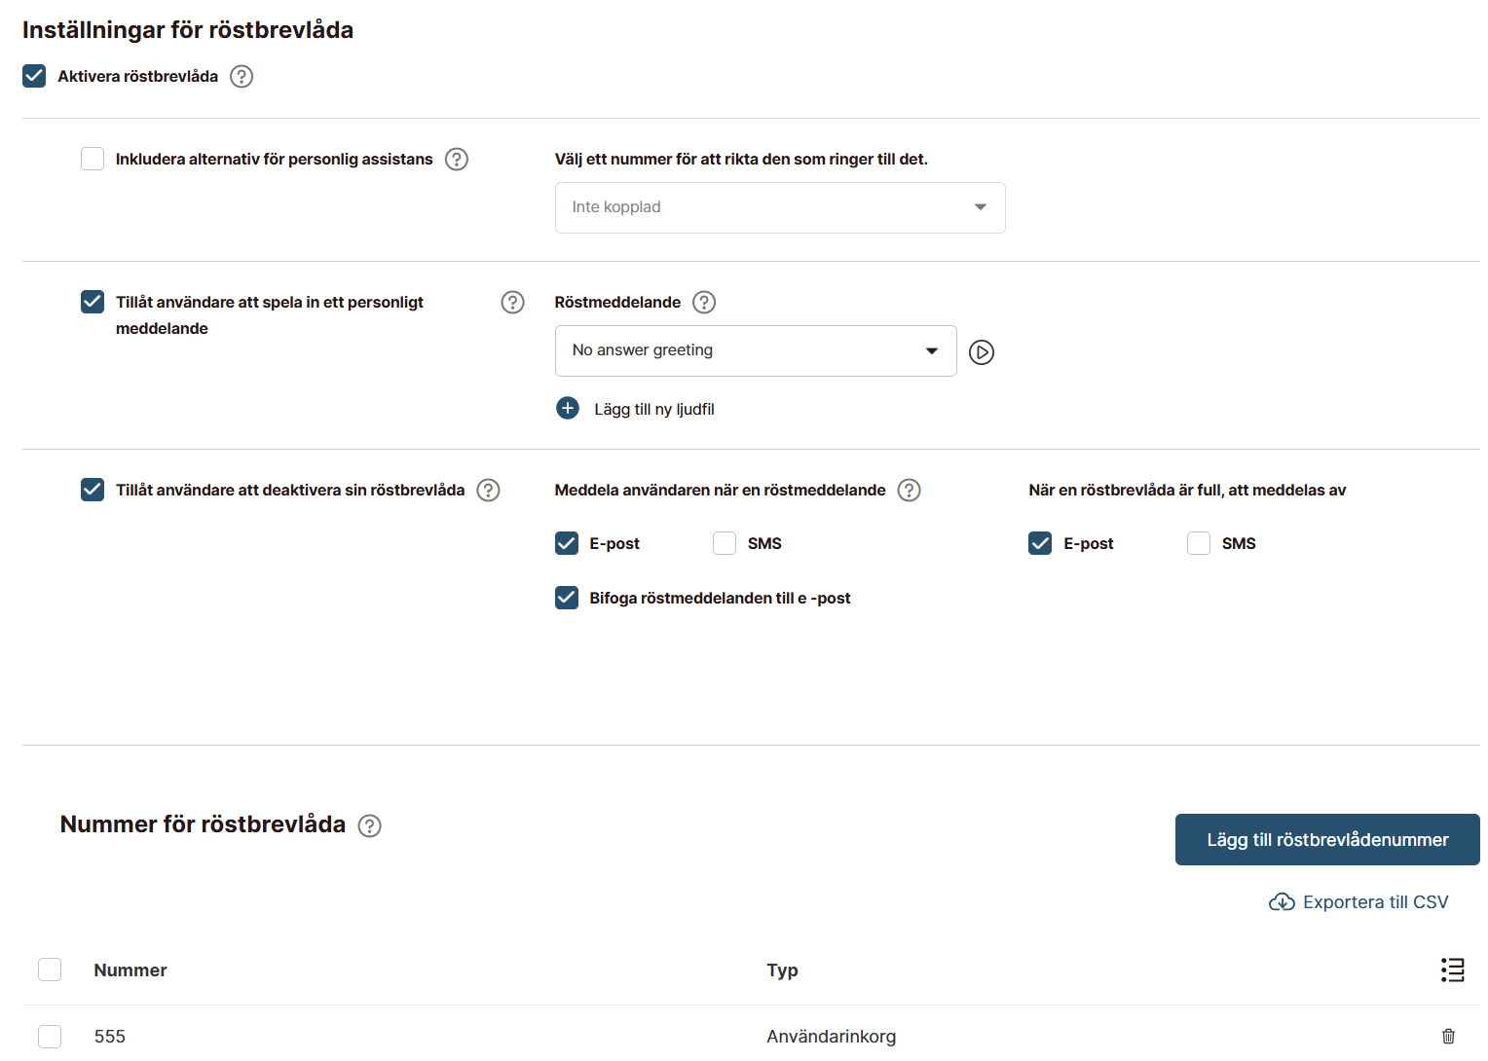Click plus icon to add new ljudfil

pyautogui.click(x=568, y=409)
